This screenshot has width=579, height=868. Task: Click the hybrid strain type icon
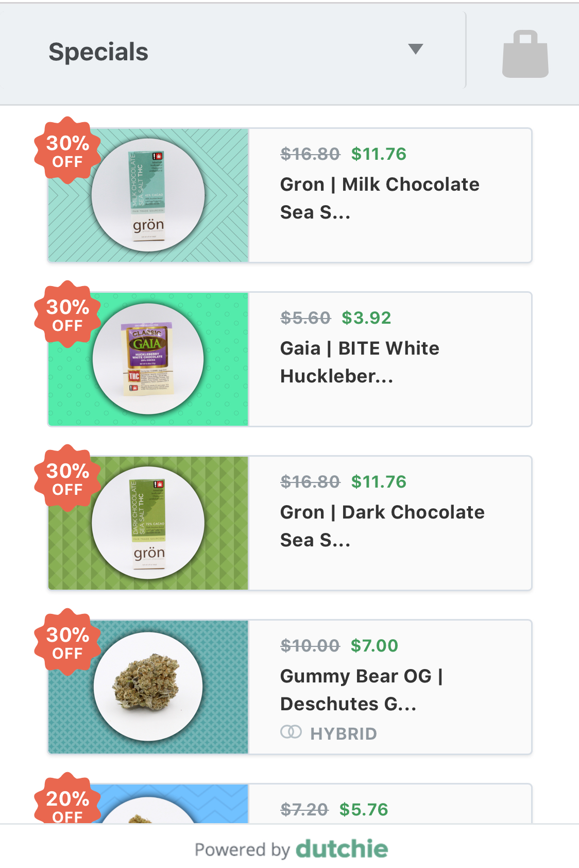pos(291,732)
